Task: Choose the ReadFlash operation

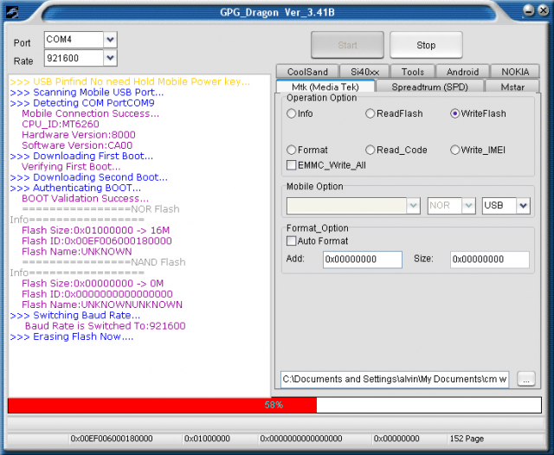Action: (370, 113)
